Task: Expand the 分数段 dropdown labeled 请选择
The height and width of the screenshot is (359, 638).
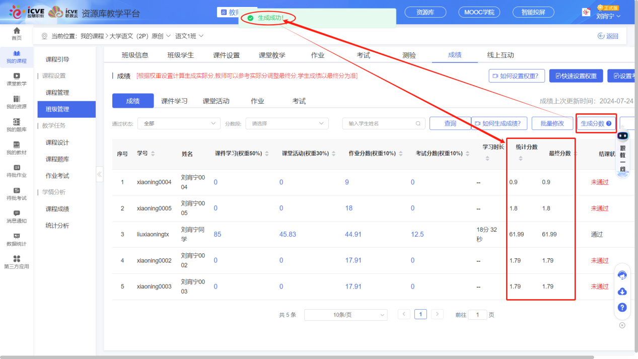Action: 287,123
